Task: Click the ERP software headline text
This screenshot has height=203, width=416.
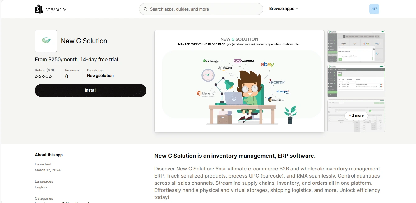Action: tap(235, 156)
